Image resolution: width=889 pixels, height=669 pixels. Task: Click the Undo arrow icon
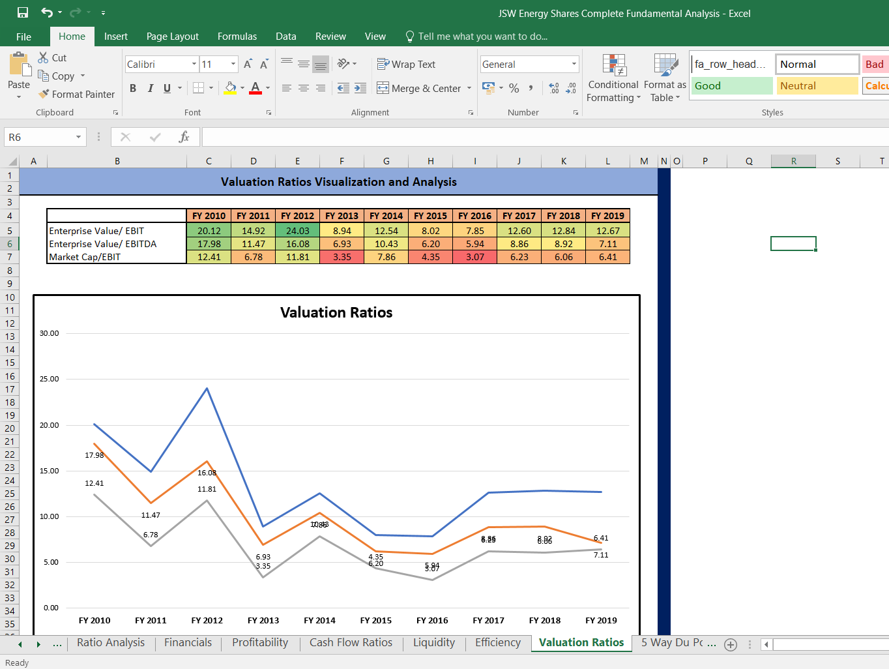[x=47, y=12]
